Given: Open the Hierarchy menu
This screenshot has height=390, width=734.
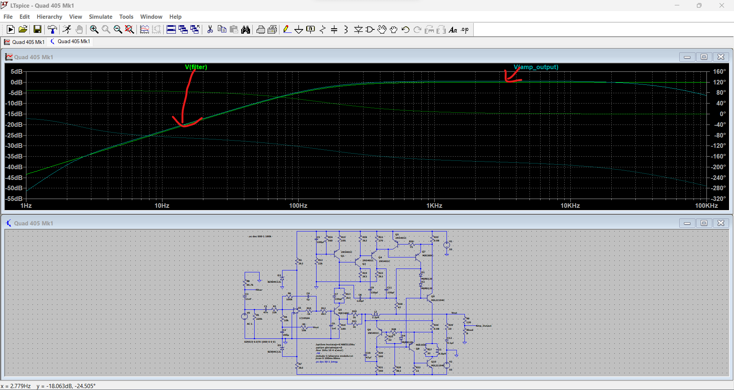Looking at the screenshot, I should tap(49, 16).
